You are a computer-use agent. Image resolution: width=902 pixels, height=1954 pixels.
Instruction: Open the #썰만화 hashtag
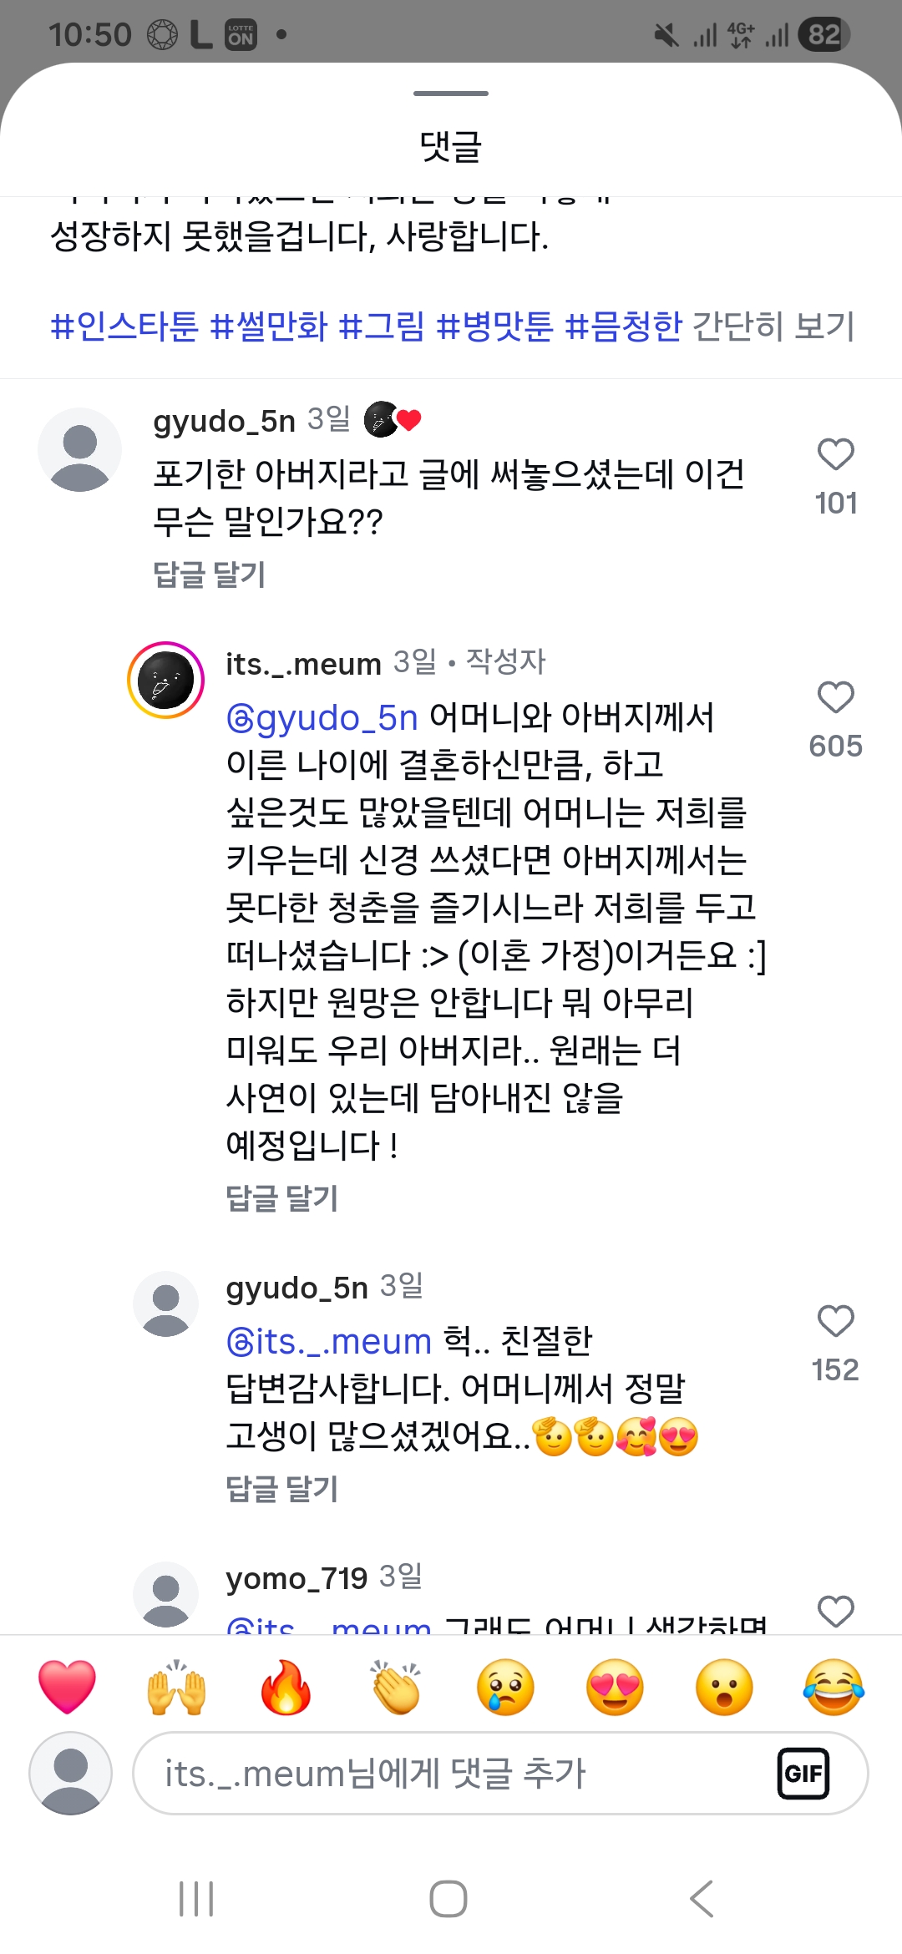tap(269, 326)
